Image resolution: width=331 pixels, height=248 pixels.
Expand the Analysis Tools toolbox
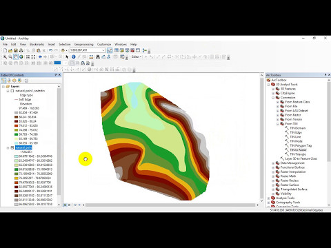coord(268,198)
